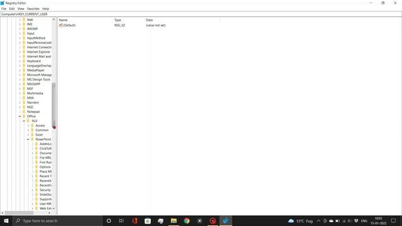Expand the Excel key
This screenshot has width=402, height=226.
pos(28,135)
